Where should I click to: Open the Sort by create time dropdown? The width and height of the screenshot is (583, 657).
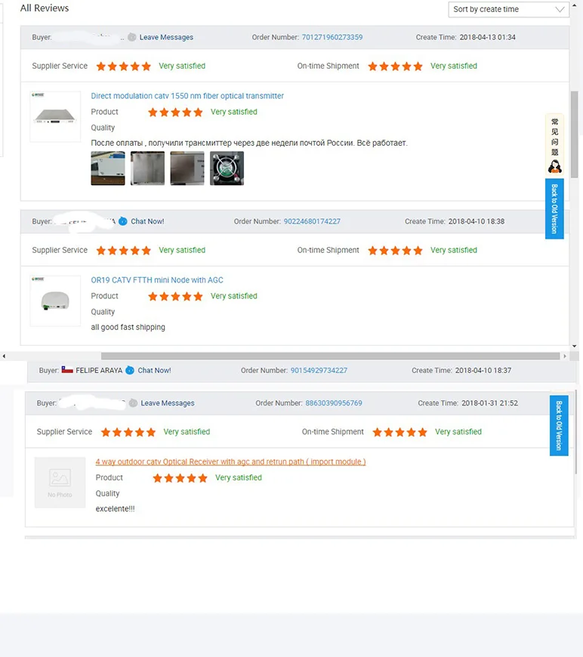(x=508, y=9)
